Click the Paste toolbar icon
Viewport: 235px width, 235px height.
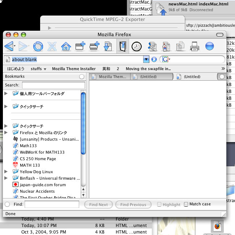[x=166, y=47]
